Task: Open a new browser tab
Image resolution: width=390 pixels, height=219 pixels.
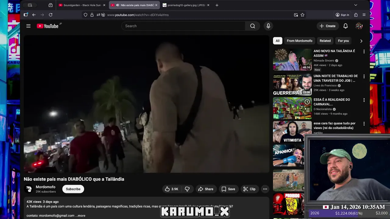Action: [217, 5]
